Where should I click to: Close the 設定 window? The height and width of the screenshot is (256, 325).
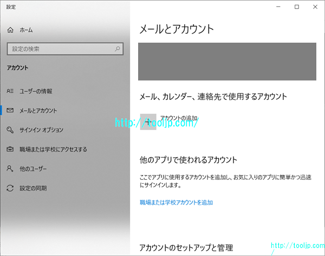click(315, 7)
